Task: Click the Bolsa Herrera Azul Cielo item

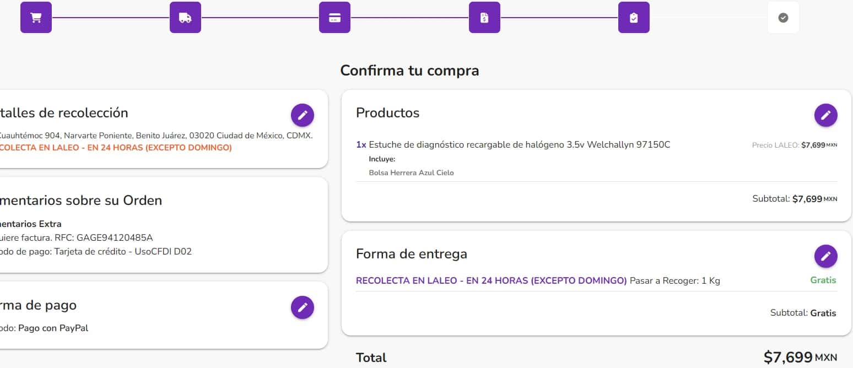Action: (411, 173)
